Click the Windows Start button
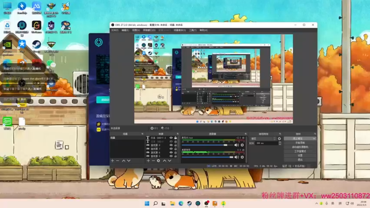 (147, 203)
